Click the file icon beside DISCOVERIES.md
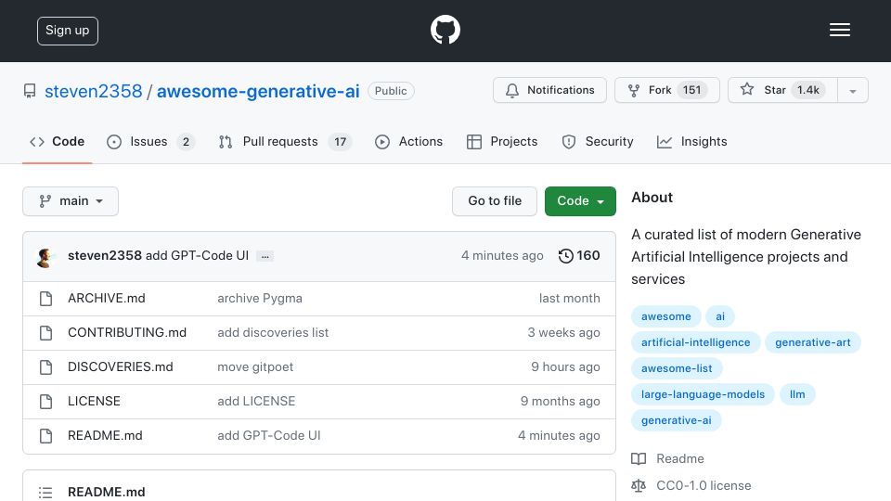The width and height of the screenshot is (891, 501). click(46, 367)
